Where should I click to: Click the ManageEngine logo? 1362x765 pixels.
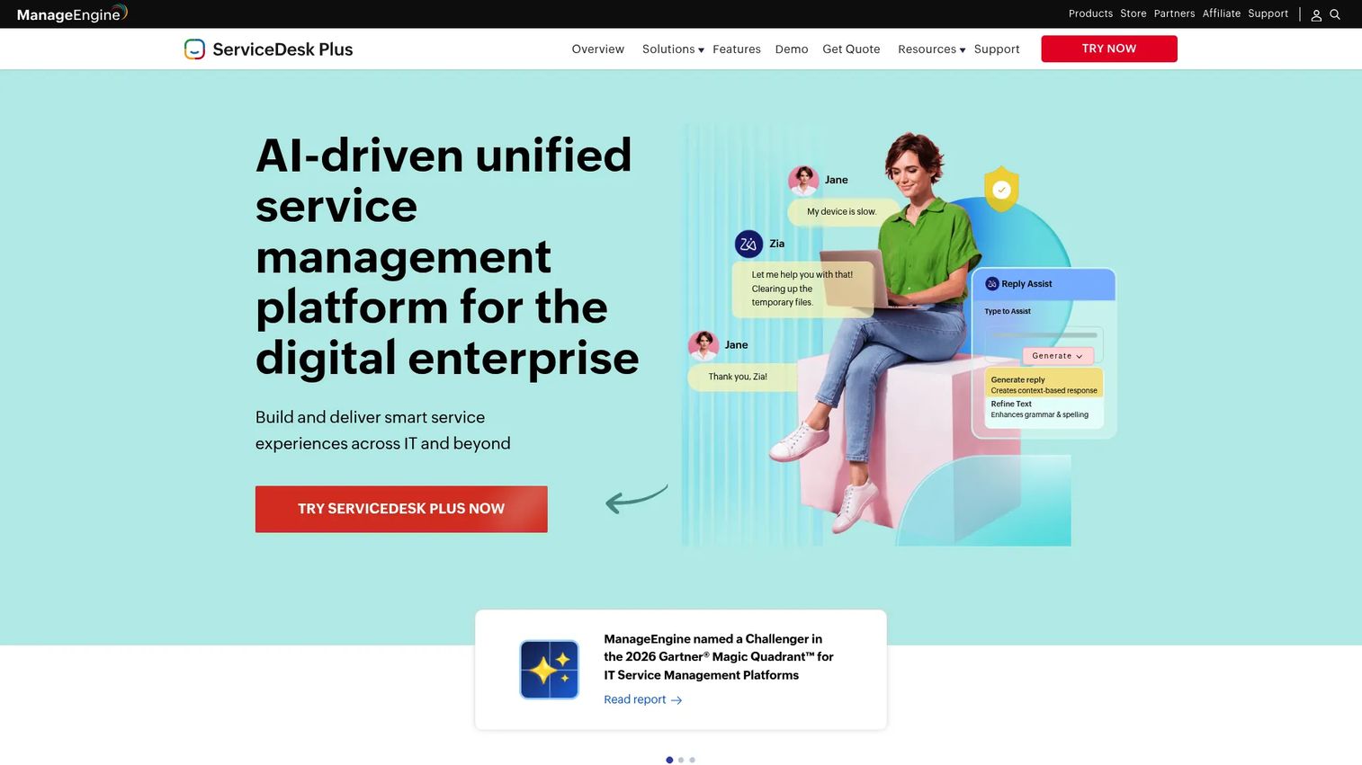tap(72, 13)
